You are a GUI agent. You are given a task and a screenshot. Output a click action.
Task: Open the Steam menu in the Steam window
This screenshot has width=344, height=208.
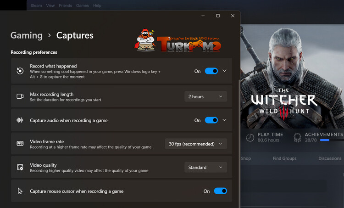tap(36, 6)
